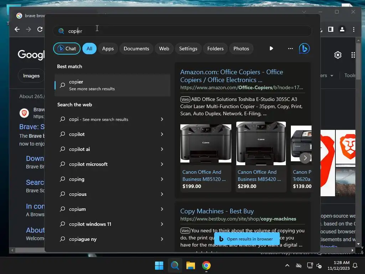The width and height of the screenshot is (365, 274).
Task: Open the Amazon.com Office Copiers result link
Action: [232, 76]
